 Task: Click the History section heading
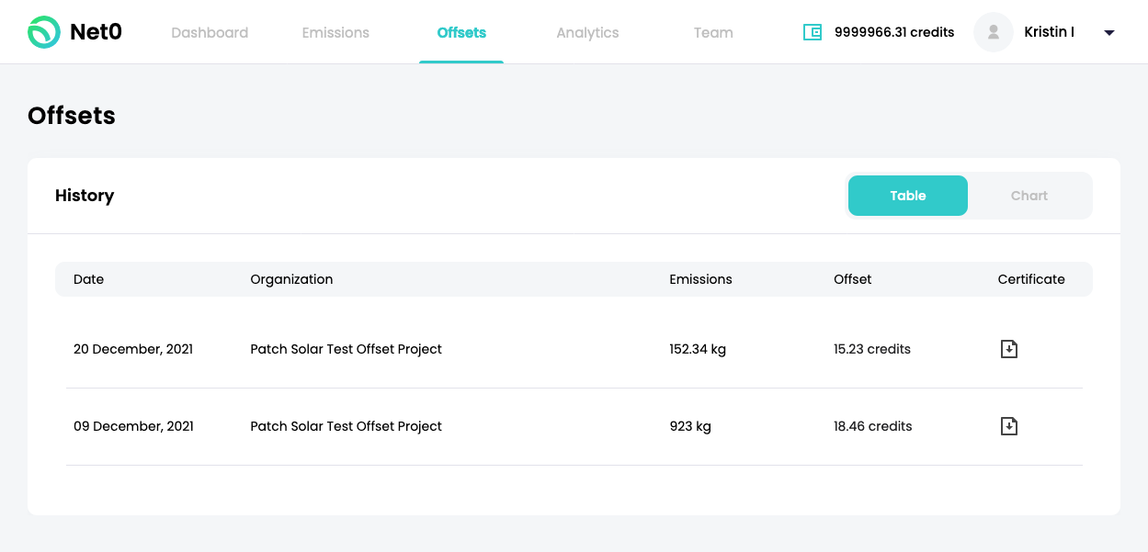85,196
